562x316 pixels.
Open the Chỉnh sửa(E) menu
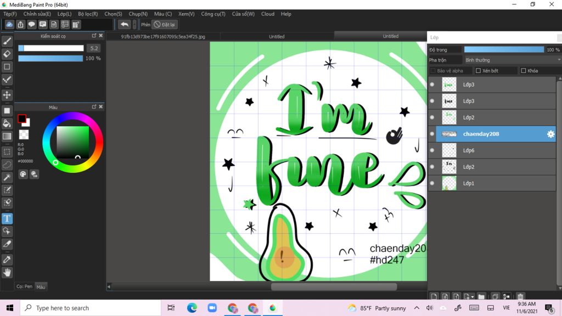(x=37, y=14)
